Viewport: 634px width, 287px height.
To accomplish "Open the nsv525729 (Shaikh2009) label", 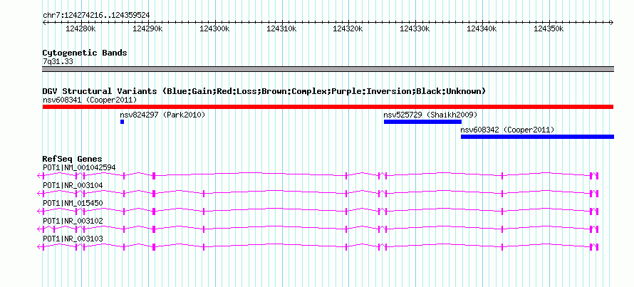I will coord(430,115).
